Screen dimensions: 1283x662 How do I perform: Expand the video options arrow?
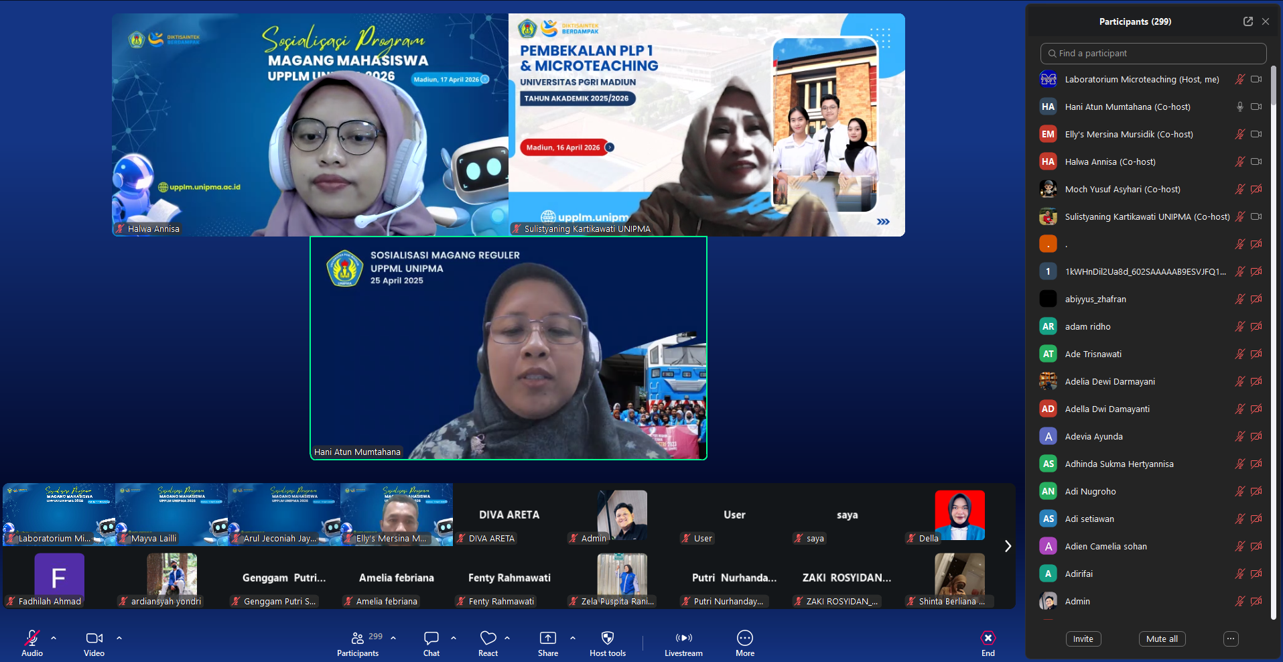pyautogui.click(x=119, y=638)
